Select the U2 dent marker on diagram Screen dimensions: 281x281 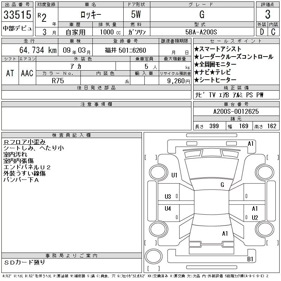tap(255, 217)
